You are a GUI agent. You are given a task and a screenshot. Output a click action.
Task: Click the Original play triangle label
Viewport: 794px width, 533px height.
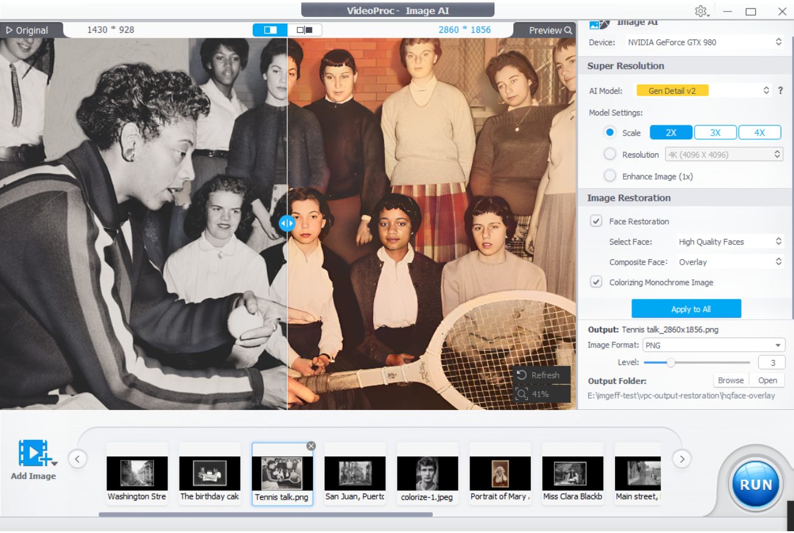point(9,30)
